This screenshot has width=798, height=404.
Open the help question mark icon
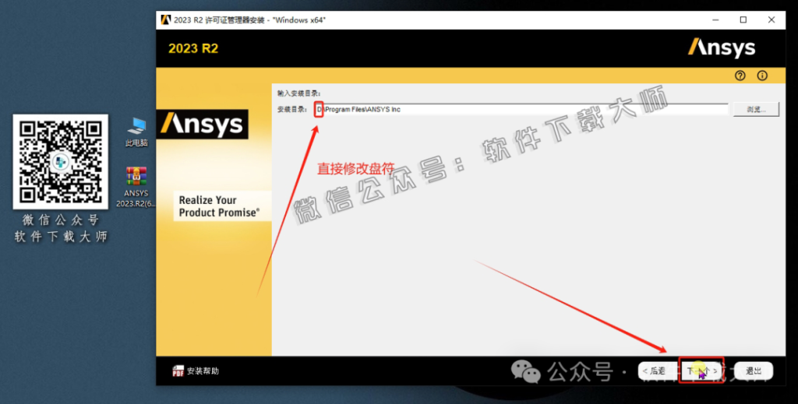click(x=740, y=76)
